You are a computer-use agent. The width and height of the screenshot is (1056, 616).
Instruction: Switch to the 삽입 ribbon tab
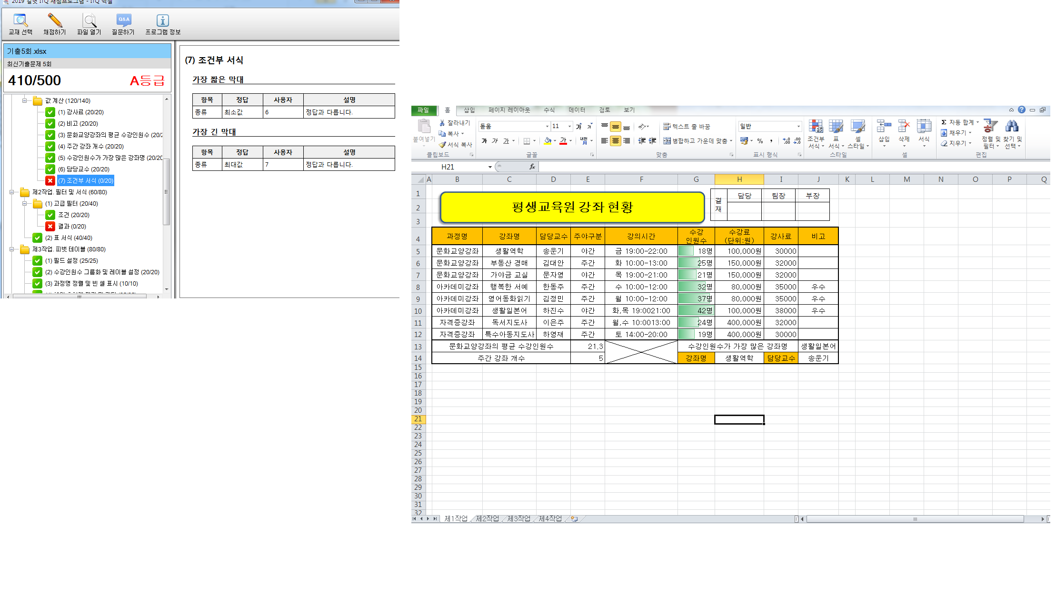tap(469, 110)
